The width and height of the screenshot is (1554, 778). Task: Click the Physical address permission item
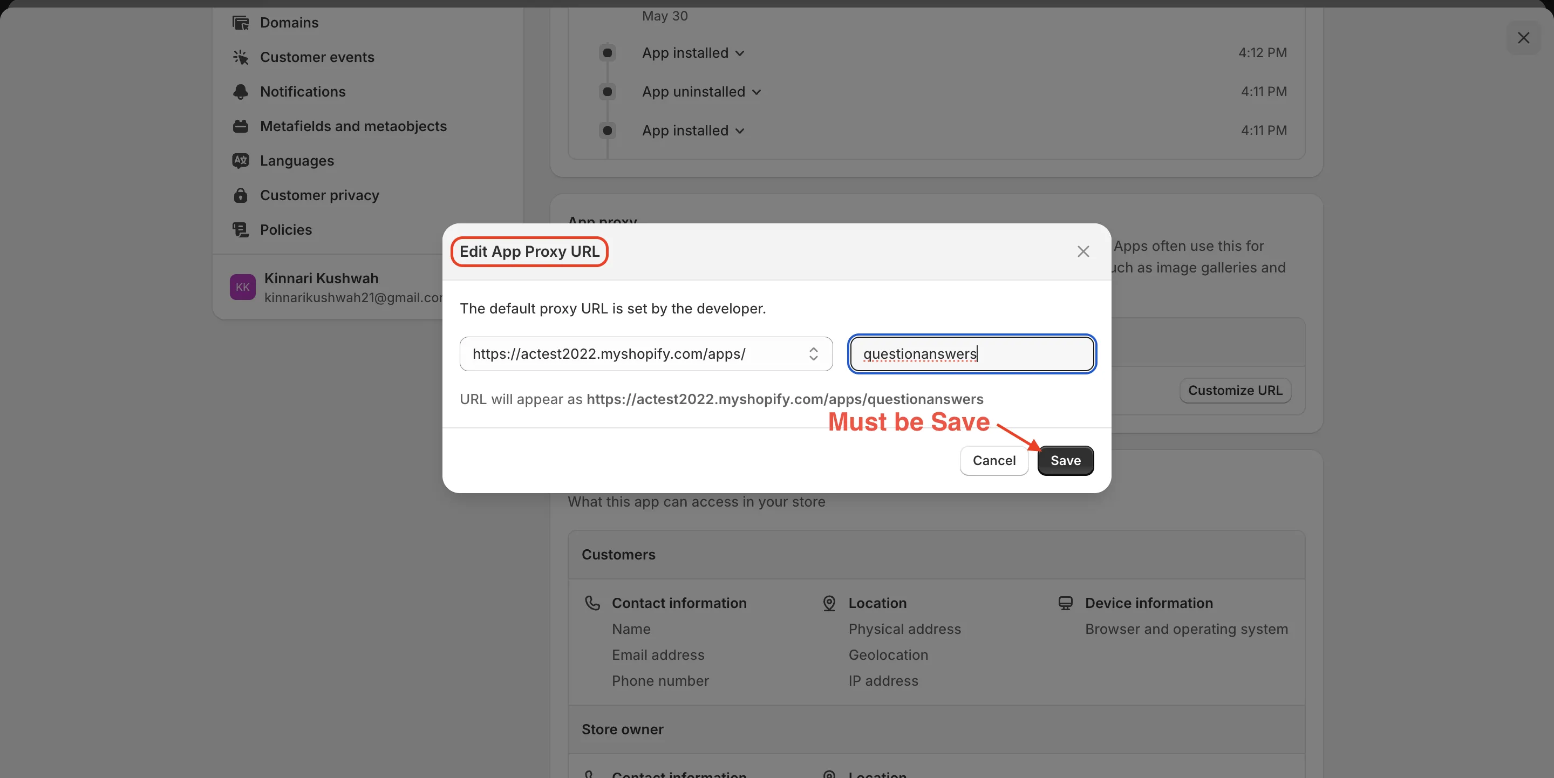pyautogui.click(x=905, y=629)
